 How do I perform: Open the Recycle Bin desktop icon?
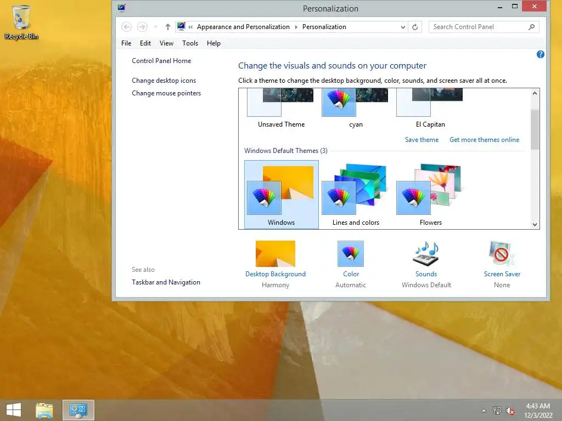tap(21, 22)
